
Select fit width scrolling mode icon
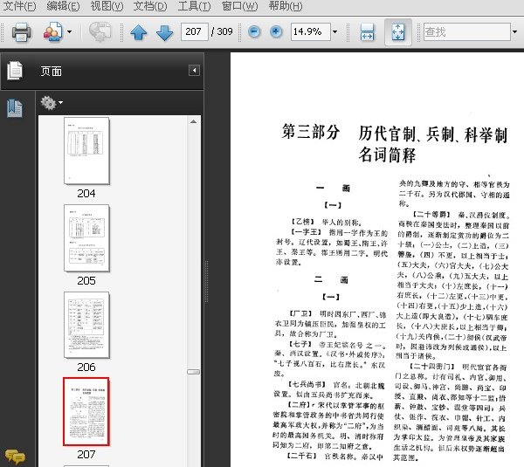(367, 32)
